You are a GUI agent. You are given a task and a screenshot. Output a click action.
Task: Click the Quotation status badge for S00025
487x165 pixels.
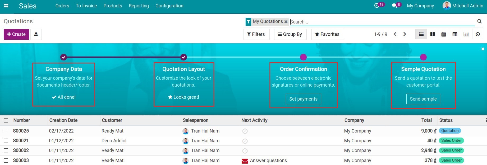450,131
